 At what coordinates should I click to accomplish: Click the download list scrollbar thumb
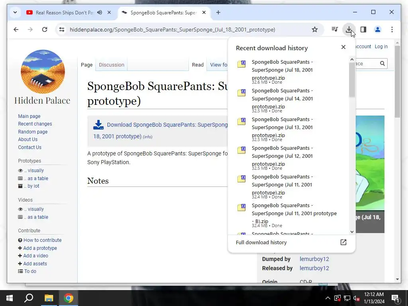(x=352, y=80)
